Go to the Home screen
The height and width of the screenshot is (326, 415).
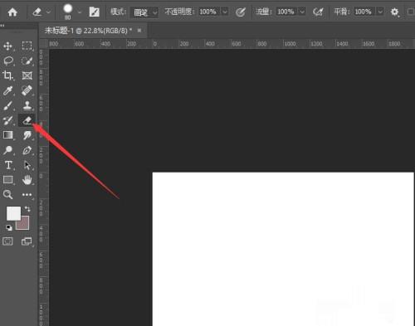12,12
